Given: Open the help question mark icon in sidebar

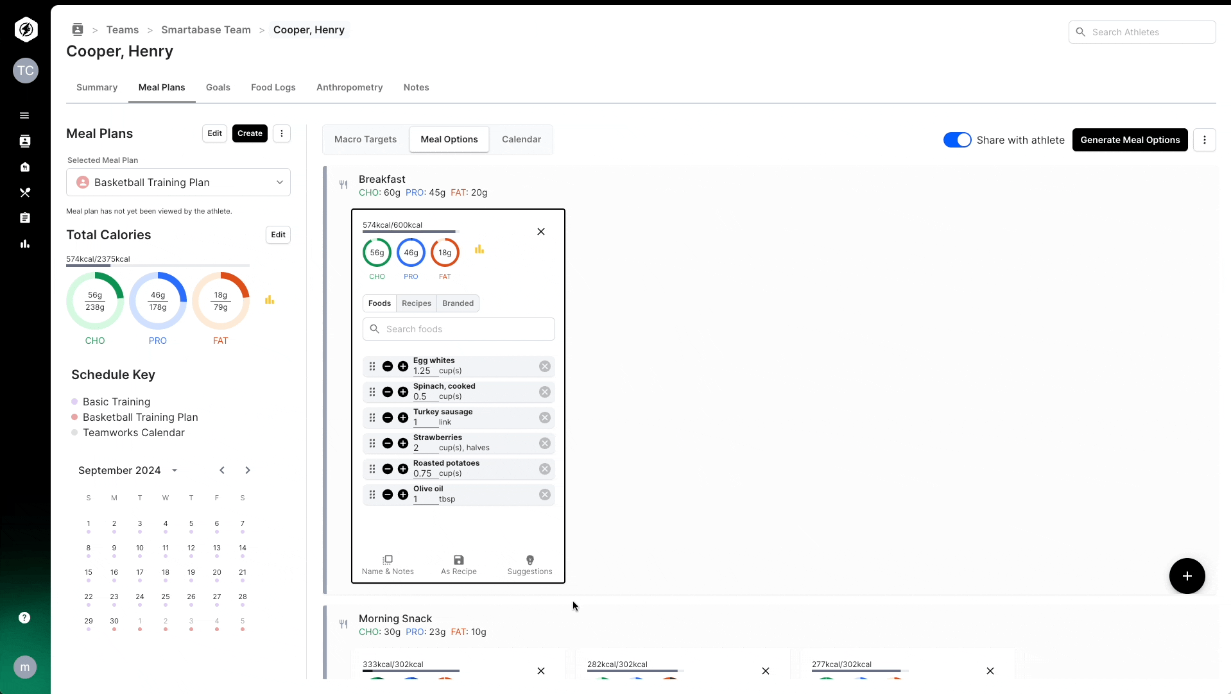Looking at the screenshot, I should (x=24, y=618).
